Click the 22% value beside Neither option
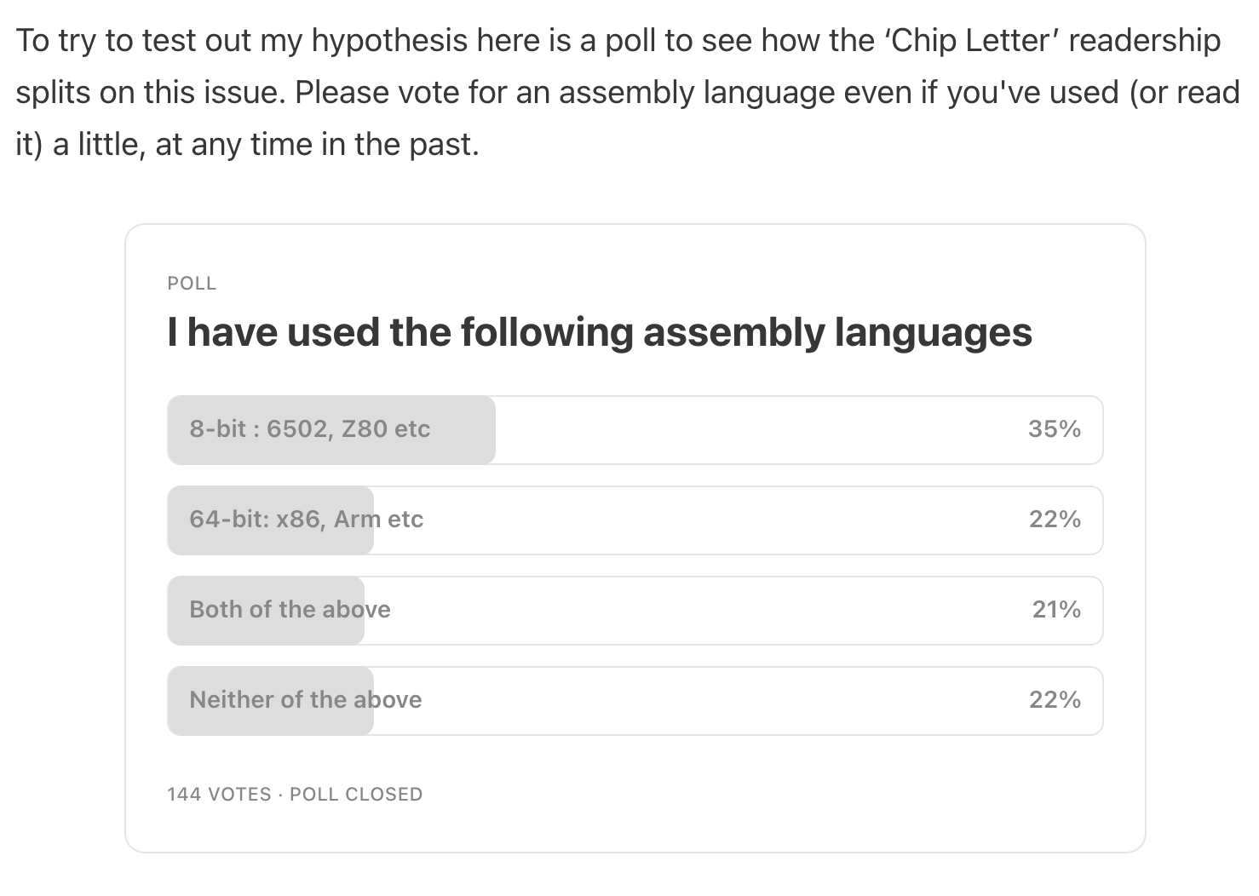1259x896 pixels. point(1055,699)
